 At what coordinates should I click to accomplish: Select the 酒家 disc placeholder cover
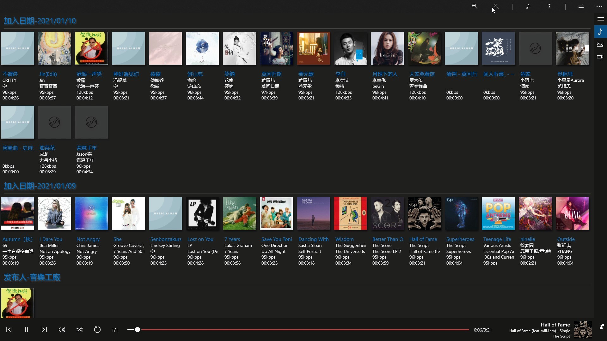(535, 48)
